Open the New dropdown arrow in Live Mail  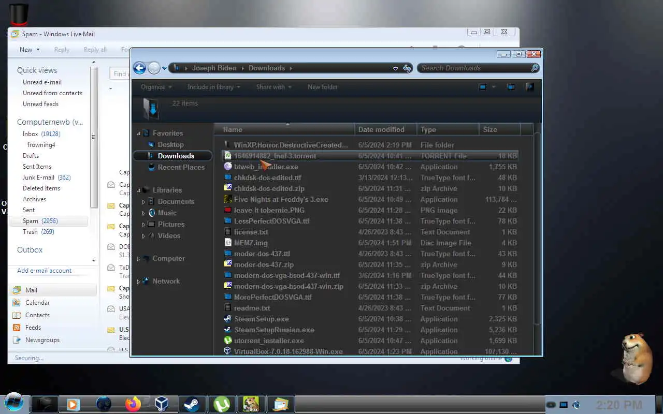[37, 50]
